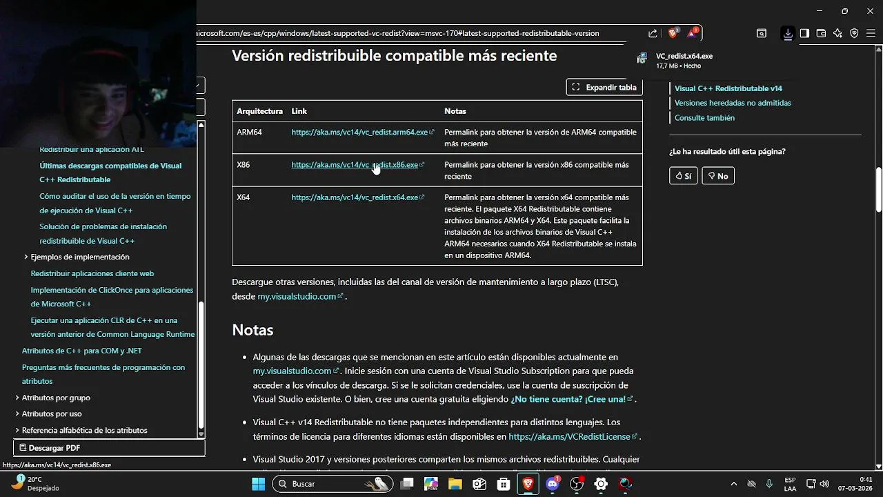Select Últimas descargas compatibles de Visual C++
Screen dimensions: 883x497
click(110, 173)
